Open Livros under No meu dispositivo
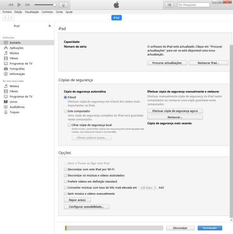233x234 pixels. coord(13,102)
